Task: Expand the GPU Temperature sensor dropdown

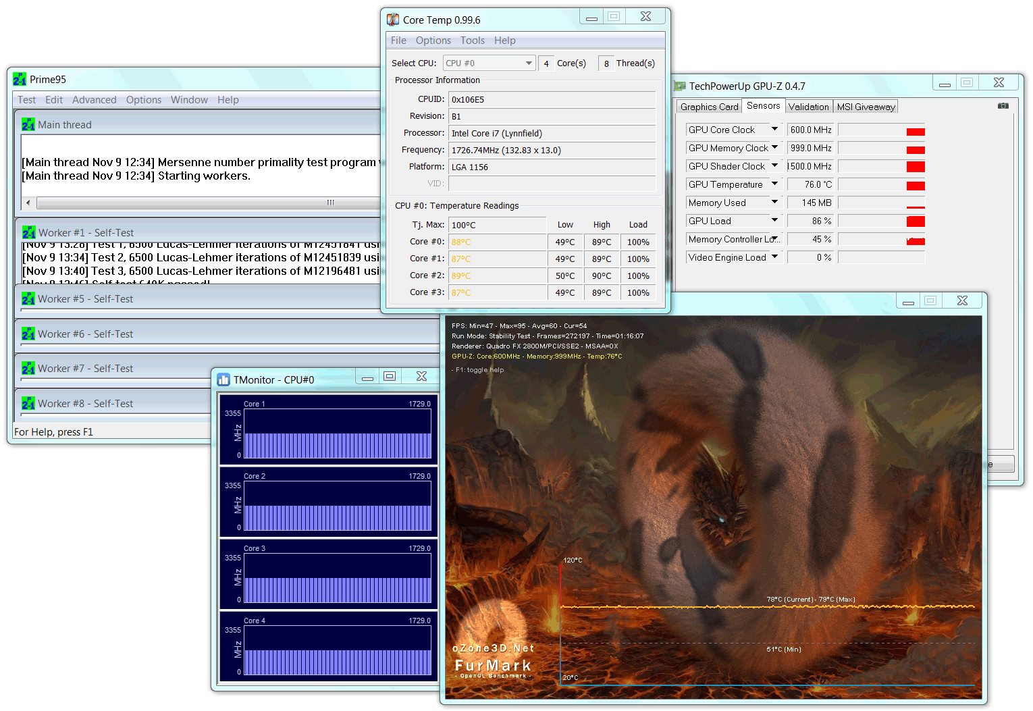Action: 774,184
